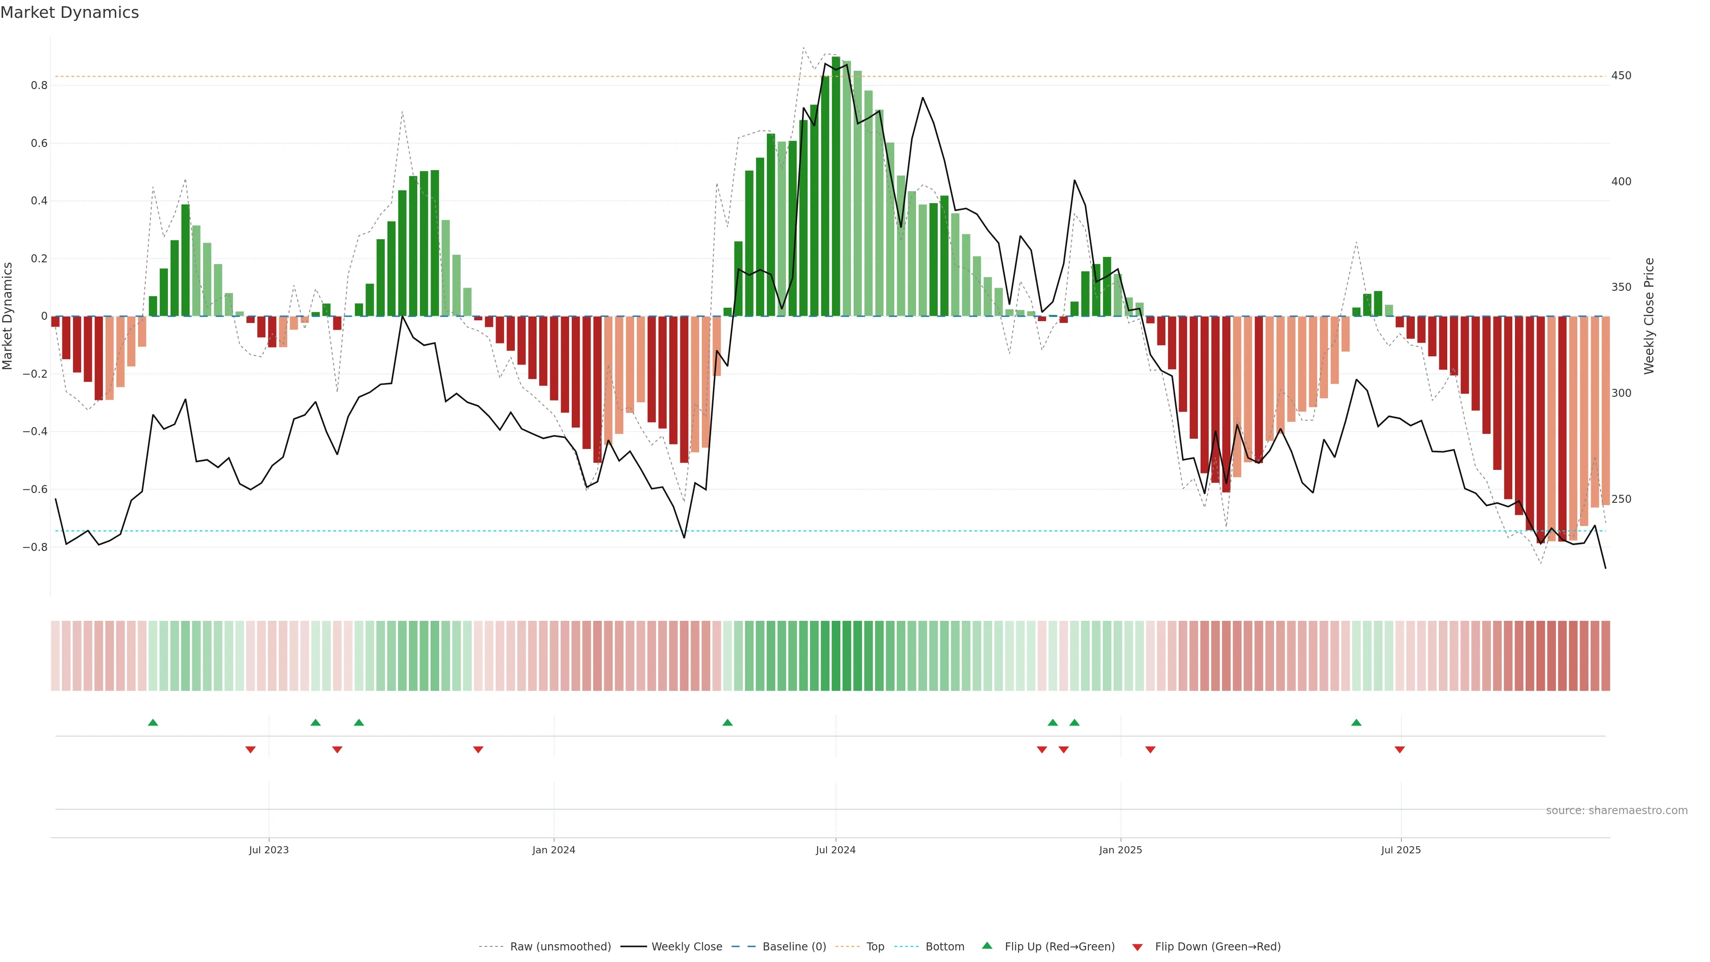
Task: Click the Jan 2025 x-axis label
Action: pos(1120,850)
